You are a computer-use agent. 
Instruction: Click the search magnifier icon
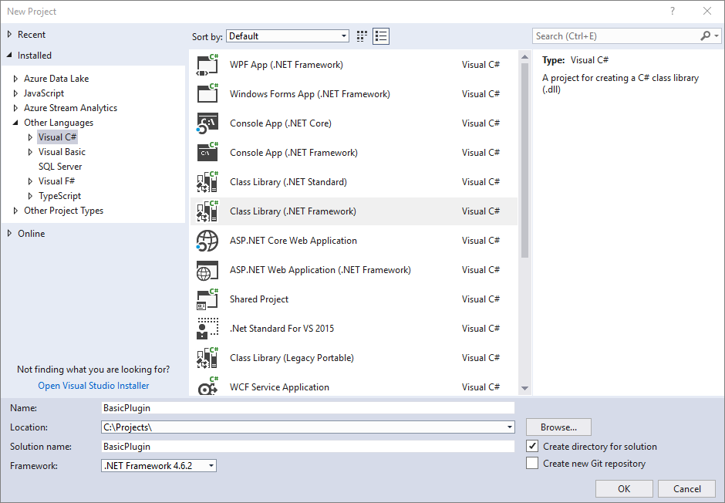tap(706, 35)
